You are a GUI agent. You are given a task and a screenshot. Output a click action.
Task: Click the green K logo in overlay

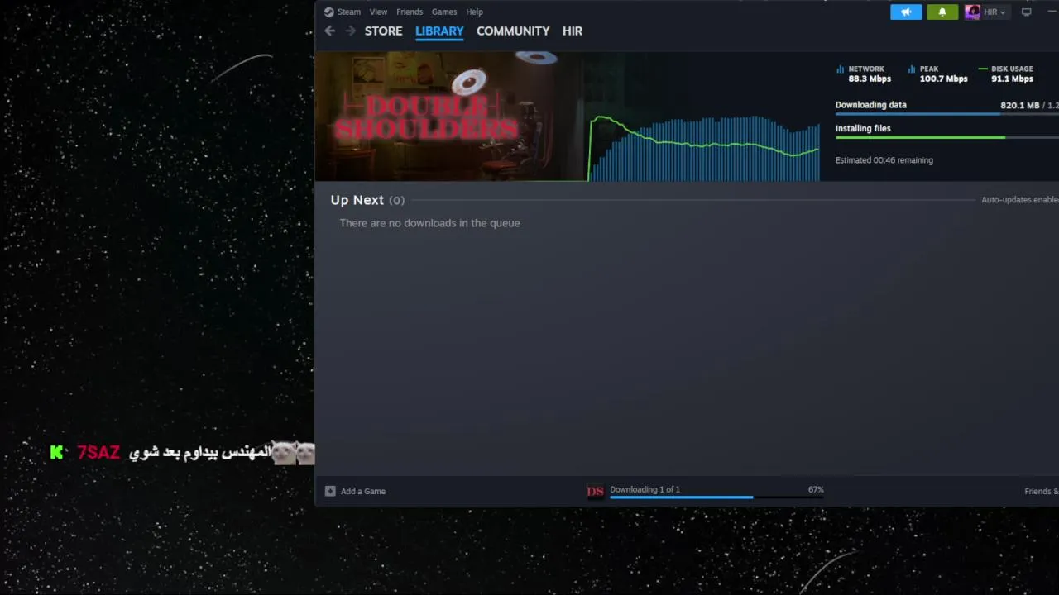pyautogui.click(x=56, y=452)
